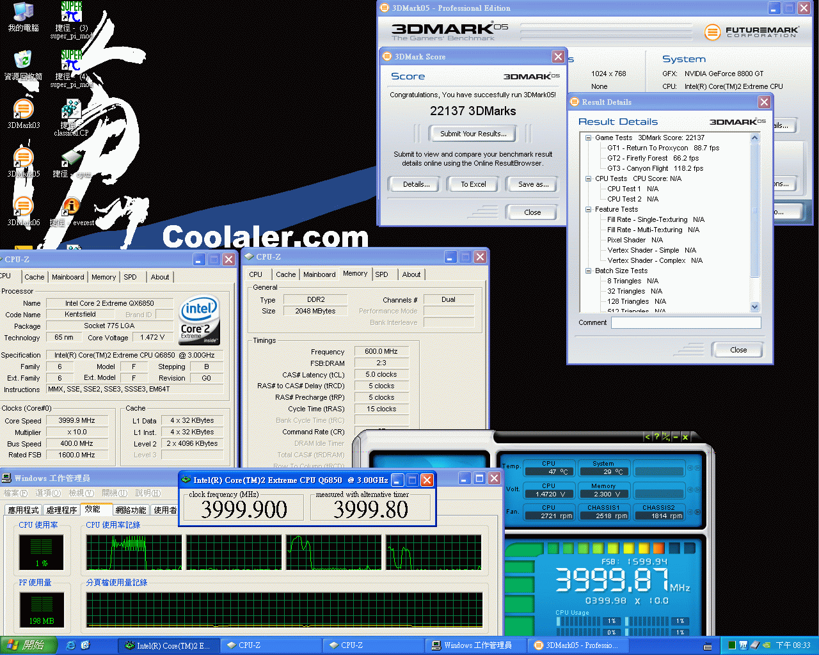Viewport: 819px width, 655px height.
Task: Select the Vertex Shader - Complex row
Action: pyautogui.click(x=655, y=260)
